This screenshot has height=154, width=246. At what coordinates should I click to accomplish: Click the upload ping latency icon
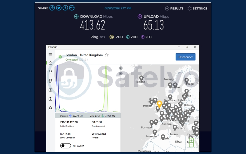(143, 37)
